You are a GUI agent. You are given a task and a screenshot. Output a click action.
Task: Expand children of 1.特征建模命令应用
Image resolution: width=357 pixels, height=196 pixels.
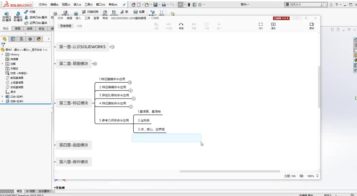pyautogui.click(x=130, y=82)
